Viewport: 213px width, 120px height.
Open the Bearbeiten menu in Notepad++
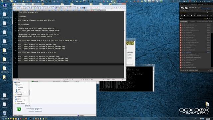pyautogui.click(x=19, y=6)
